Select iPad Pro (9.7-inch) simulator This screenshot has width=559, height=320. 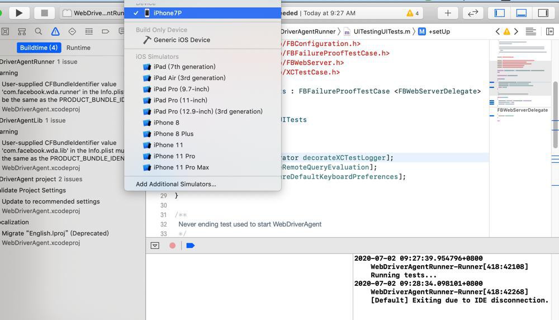[202, 89]
